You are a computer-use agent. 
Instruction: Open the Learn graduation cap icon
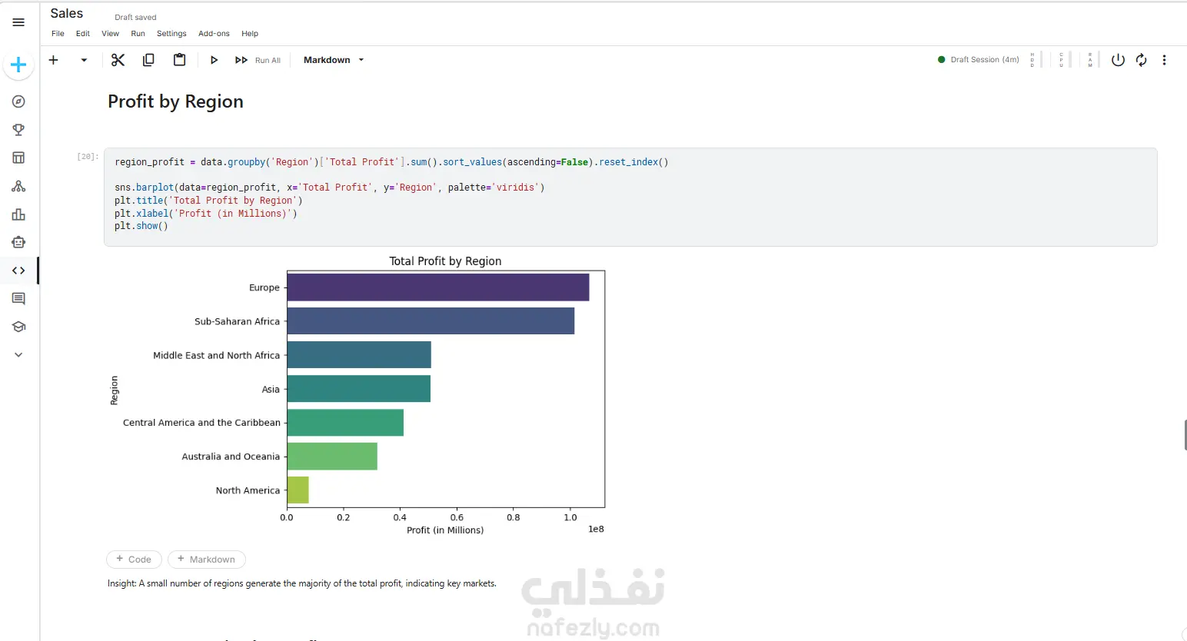point(18,327)
